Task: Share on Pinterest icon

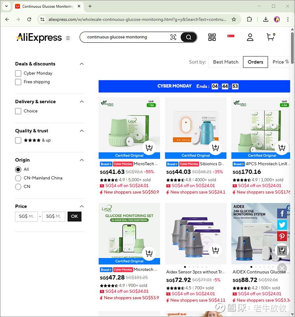Action: (282, 236)
